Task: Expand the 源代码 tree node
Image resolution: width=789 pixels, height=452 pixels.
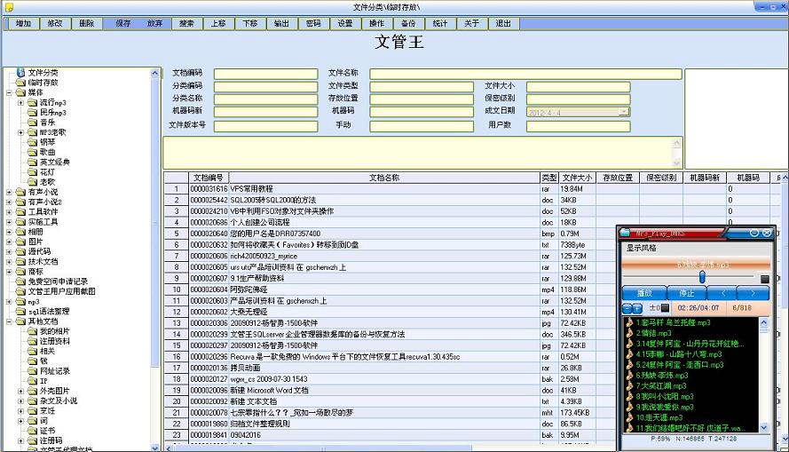Action: pos(9,251)
